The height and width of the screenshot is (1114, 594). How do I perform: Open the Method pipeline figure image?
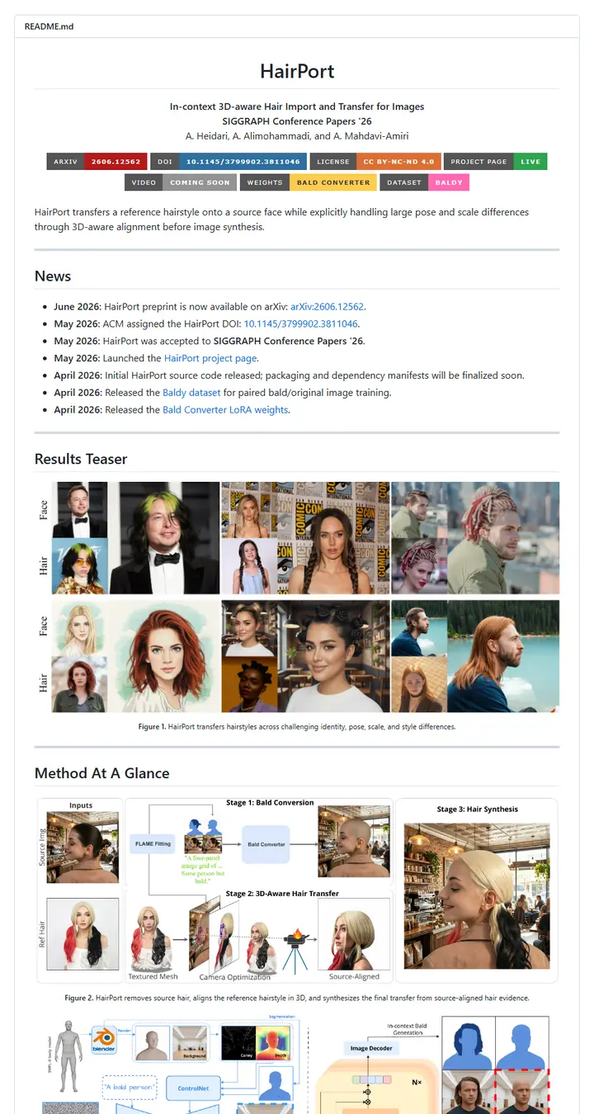point(297,890)
